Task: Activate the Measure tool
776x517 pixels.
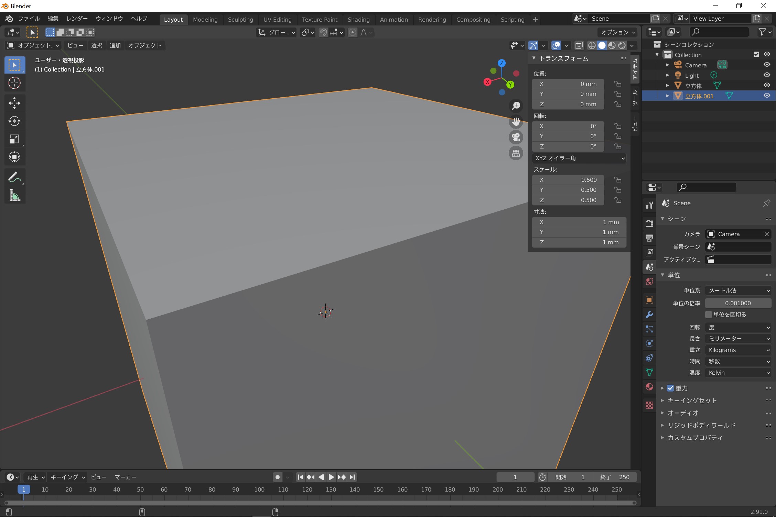Action: pos(14,196)
